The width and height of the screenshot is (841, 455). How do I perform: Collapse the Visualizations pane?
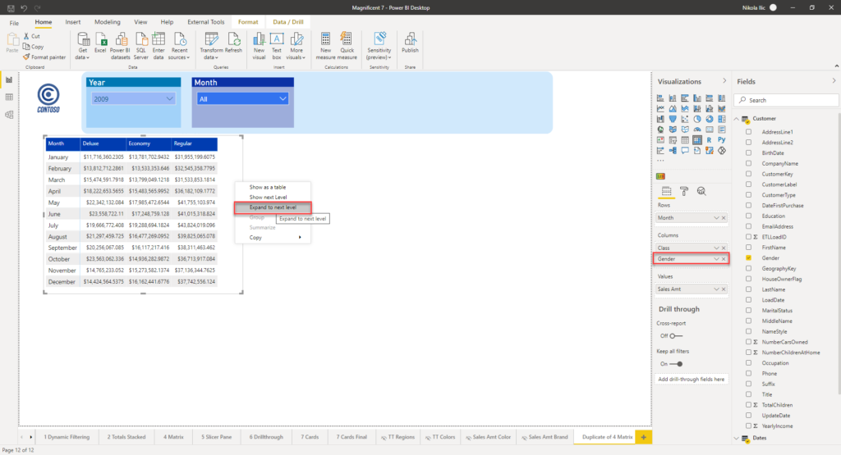coord(724,81)
